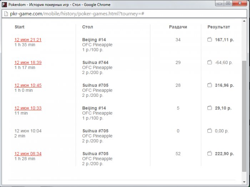Viewport: 250px width, 187px height.
Task: Click wallet icon beside 316,96 р. result
Action: 210,85
